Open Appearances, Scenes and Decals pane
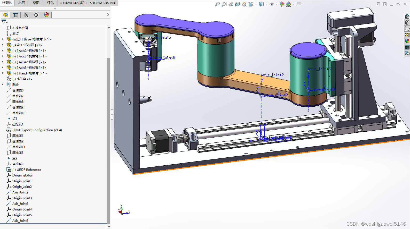This screenshot has height=229, width=410. 407,41
